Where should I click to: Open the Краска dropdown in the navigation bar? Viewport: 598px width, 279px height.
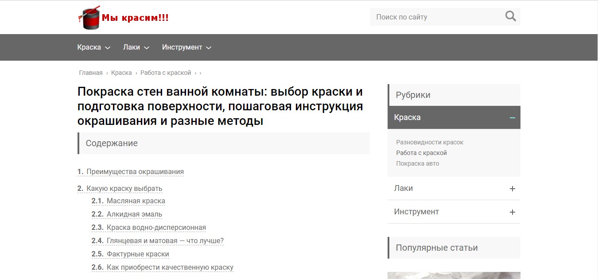93,47
